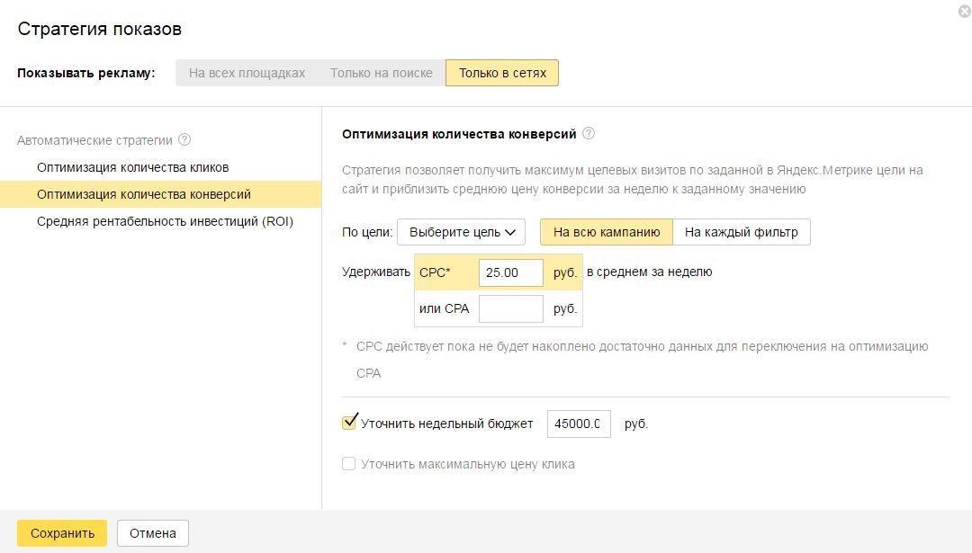Uncheck Уточнить недельный бюджет checkbox

click(x=349, y=423)
